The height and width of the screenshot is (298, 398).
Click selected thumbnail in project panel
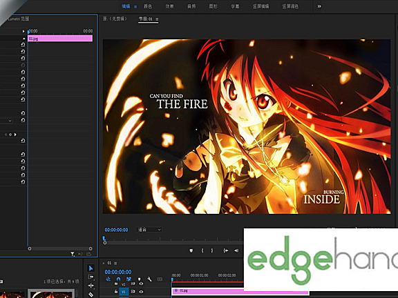point(51,294)
